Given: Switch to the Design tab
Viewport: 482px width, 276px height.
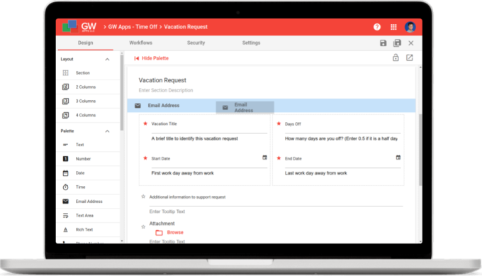Looking at the screenshot, I should point(86,43).
